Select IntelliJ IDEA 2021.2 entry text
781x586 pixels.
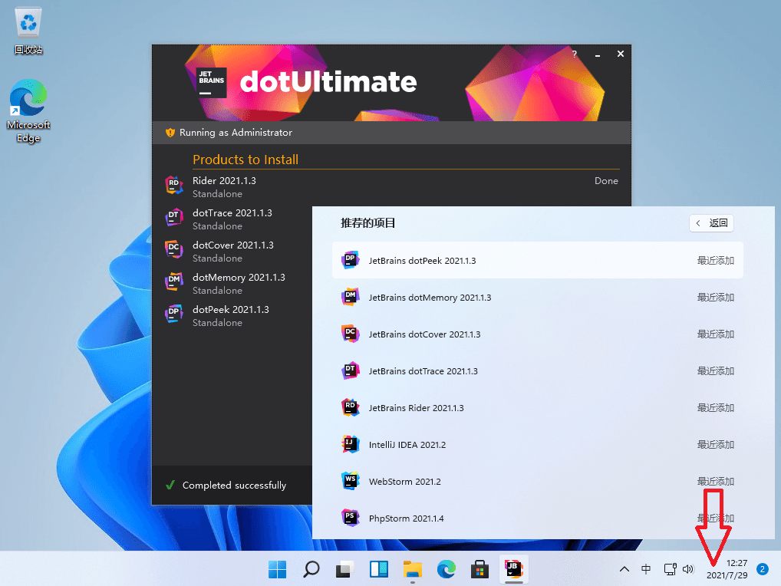(407, 445)
